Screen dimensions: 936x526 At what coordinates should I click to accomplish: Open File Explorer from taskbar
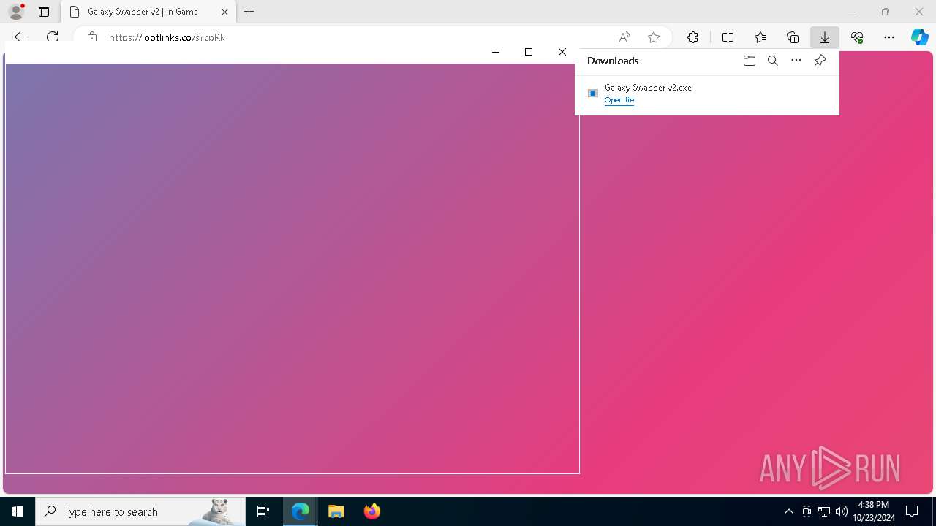tap(336, 511)
